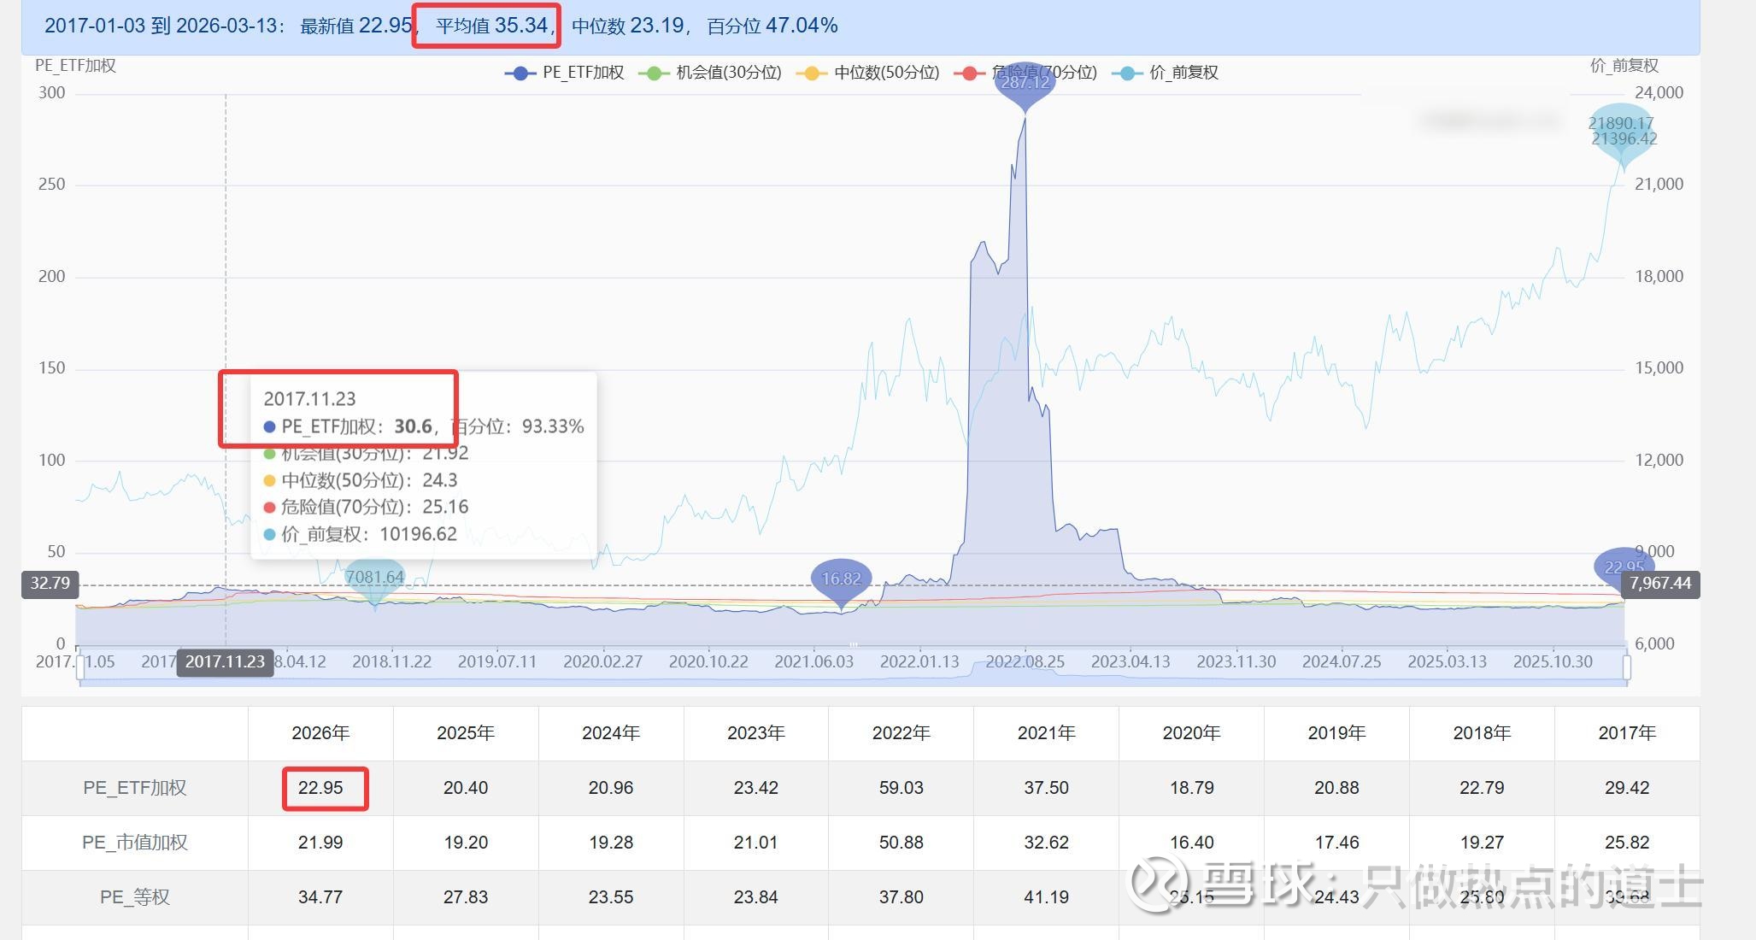Click the 59.03 cell under 2022年
Screen dimensions: 1756x940
click(x=901, y=788)
